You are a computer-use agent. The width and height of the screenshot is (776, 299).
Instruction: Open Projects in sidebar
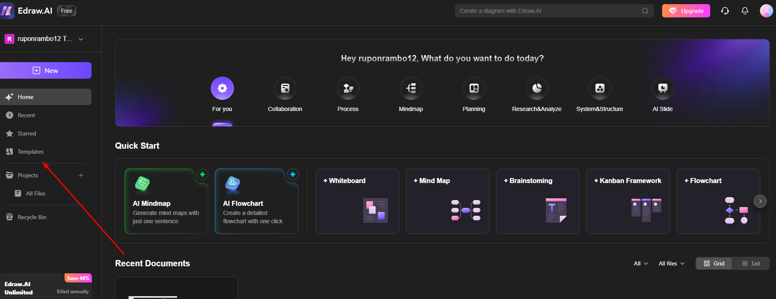pyautogui.click(x=28, y=175)
